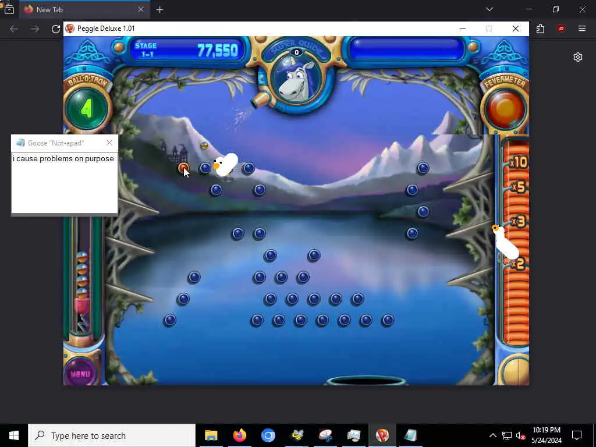Click the Fevermeter orange orb

click(x=505, y=109)
